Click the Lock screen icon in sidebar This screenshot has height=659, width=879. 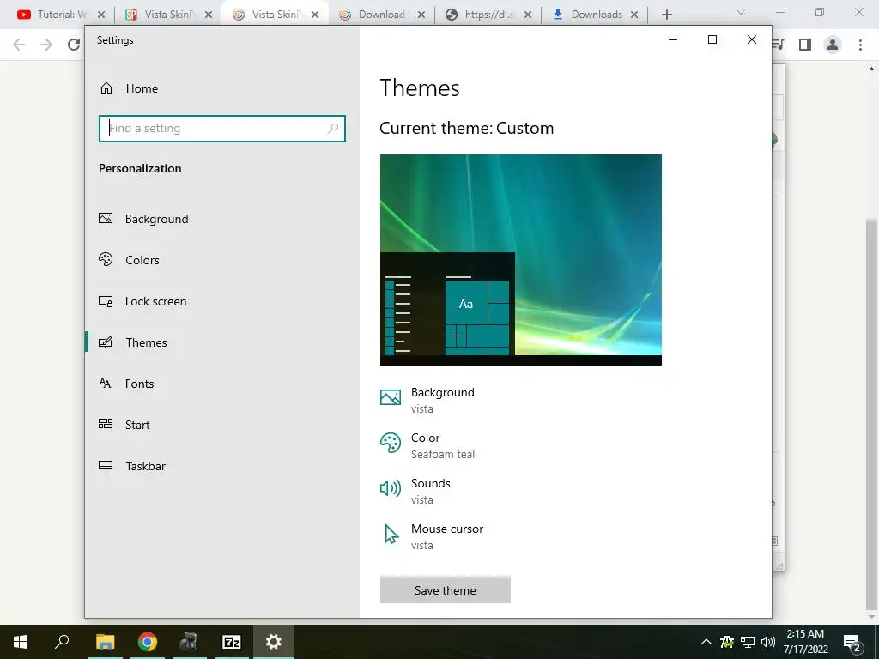(x=106, y=301)
